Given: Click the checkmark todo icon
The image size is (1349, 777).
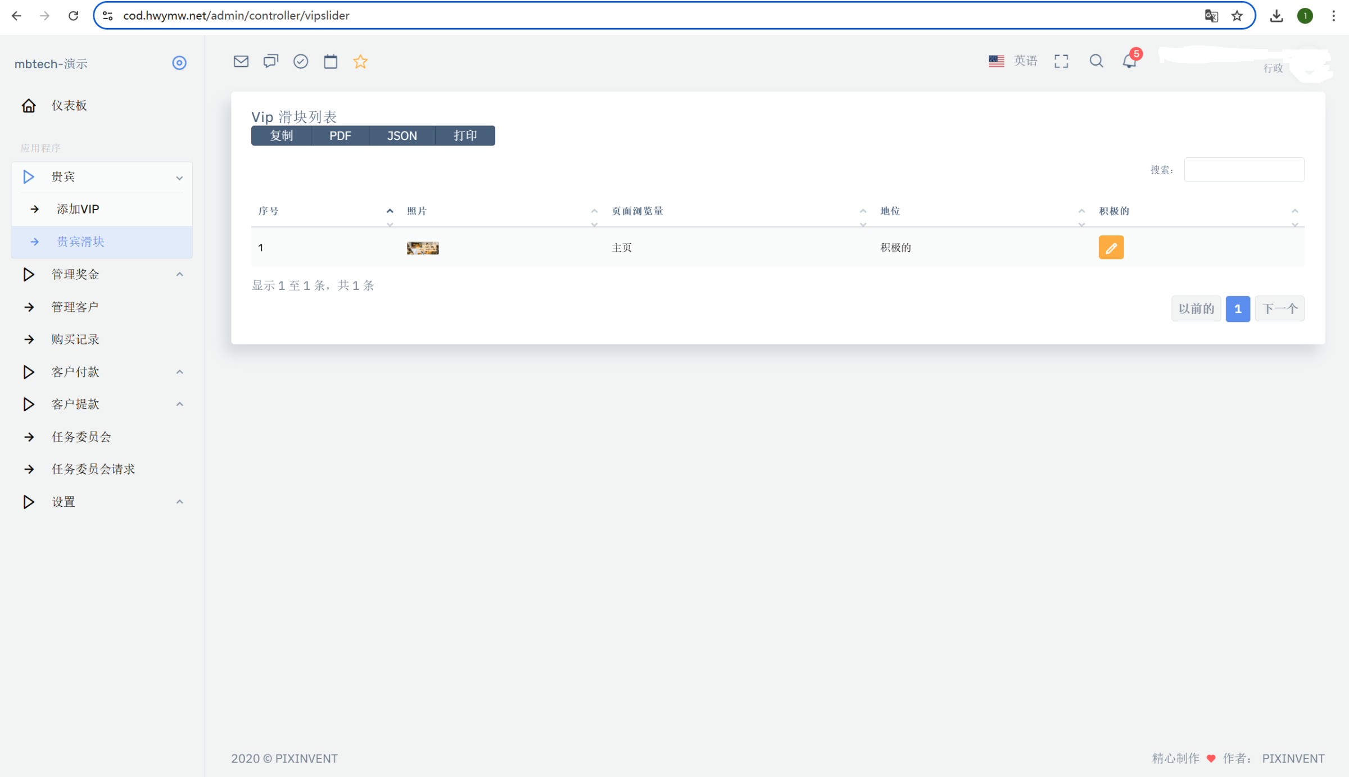Looking at the screenshot, I should 301,61.
